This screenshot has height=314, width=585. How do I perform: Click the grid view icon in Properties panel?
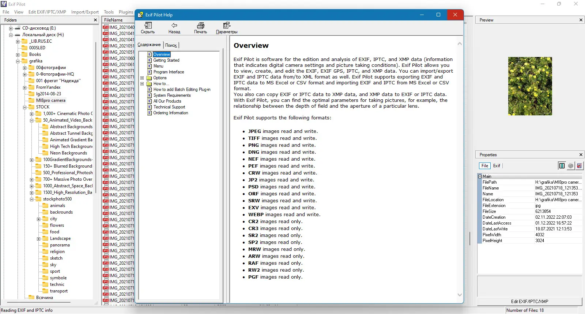point(562,166)
